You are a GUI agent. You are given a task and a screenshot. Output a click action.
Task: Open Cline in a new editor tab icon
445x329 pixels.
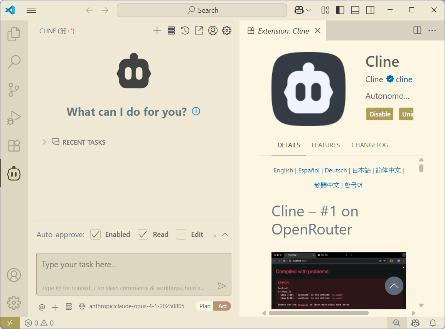click(199, 30)
